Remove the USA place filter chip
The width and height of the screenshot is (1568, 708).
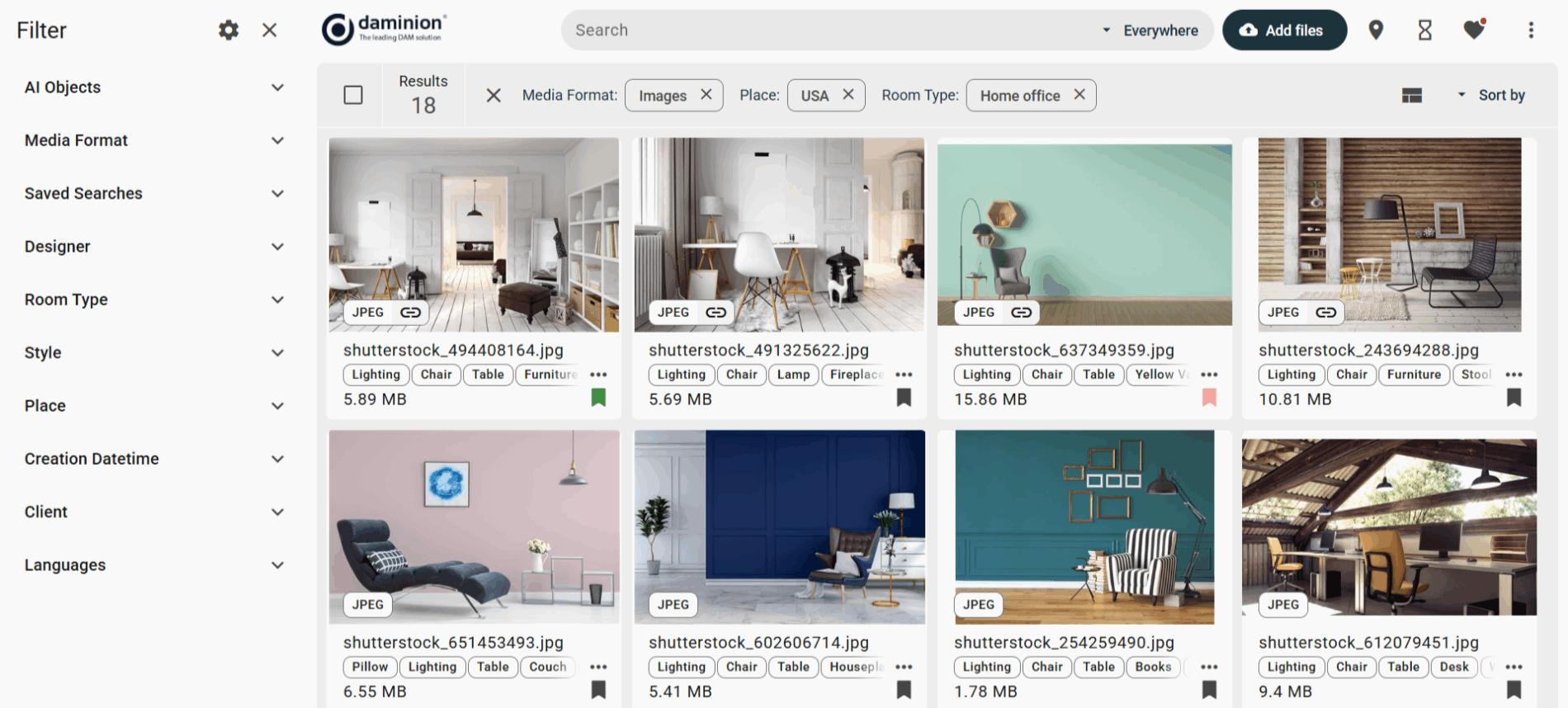click(848, 95)
